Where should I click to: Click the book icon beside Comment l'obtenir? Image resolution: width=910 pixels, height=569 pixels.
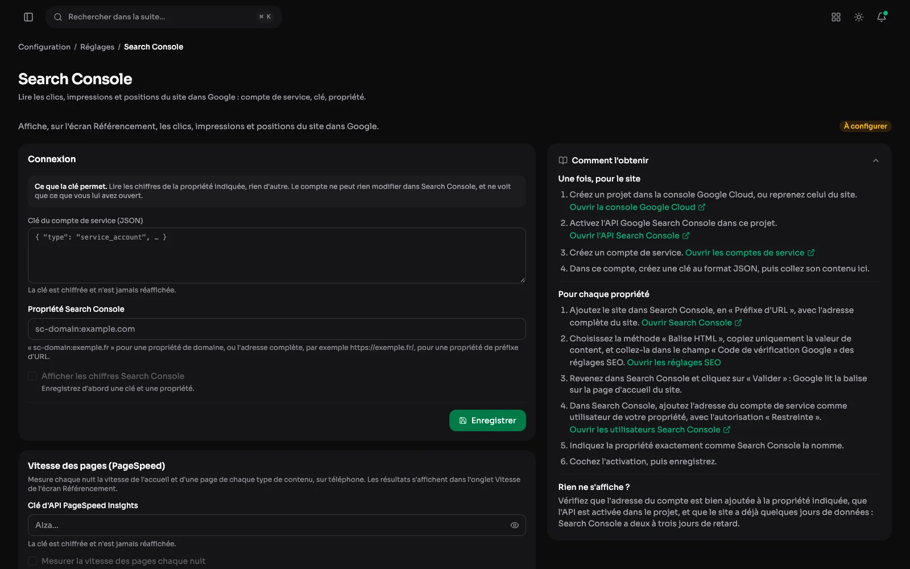[x=563, y=160]
